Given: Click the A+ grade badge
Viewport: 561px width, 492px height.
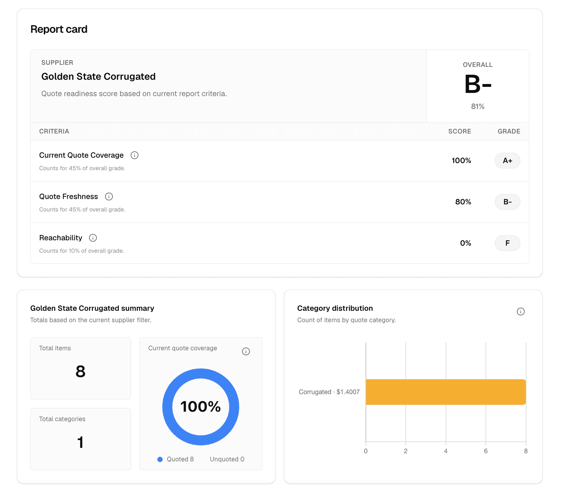Looking at the screenshot, I should [x=508, y=161].
